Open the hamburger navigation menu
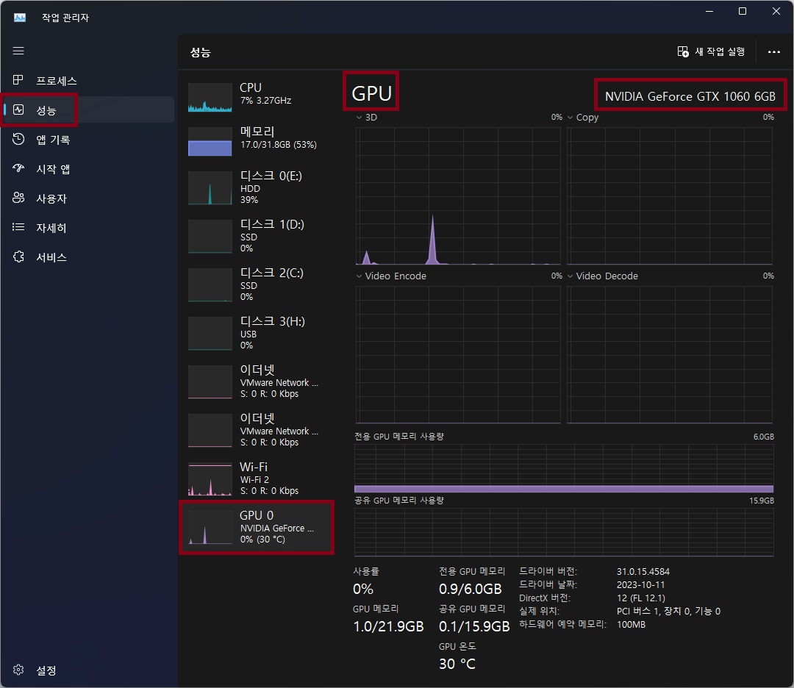This screenshot has height=688, width=794. point(18,51)
